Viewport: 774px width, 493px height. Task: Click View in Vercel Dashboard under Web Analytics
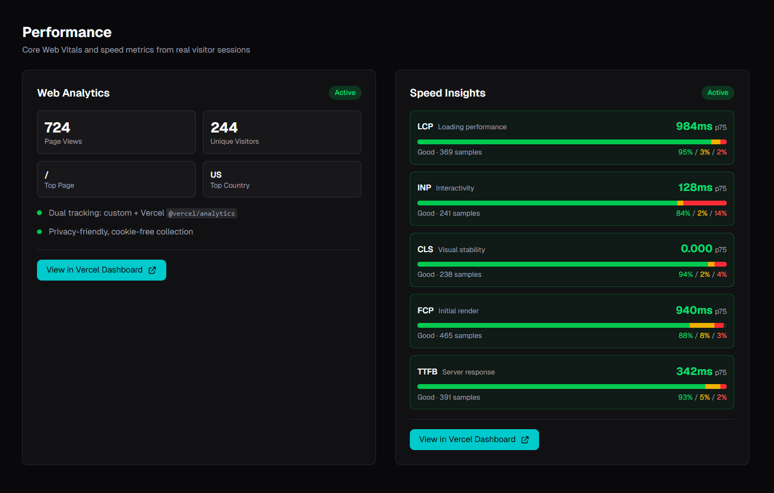(x=101, y=270)
